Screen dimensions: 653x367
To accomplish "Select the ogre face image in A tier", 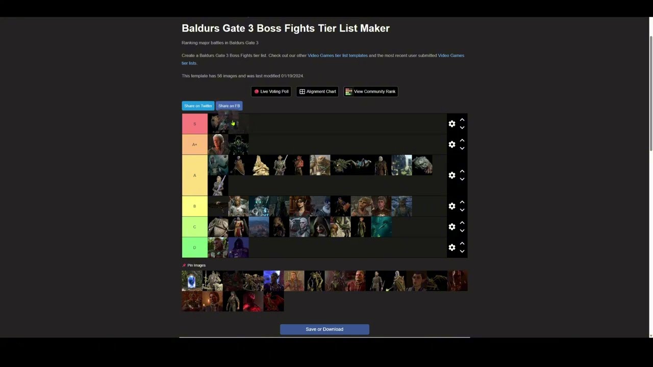I will click(320, 165).
